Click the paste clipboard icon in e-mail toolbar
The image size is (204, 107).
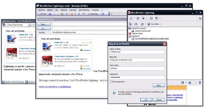62,14
